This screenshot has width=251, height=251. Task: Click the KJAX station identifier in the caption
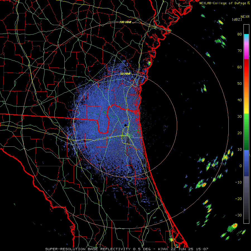pos(164,249)
